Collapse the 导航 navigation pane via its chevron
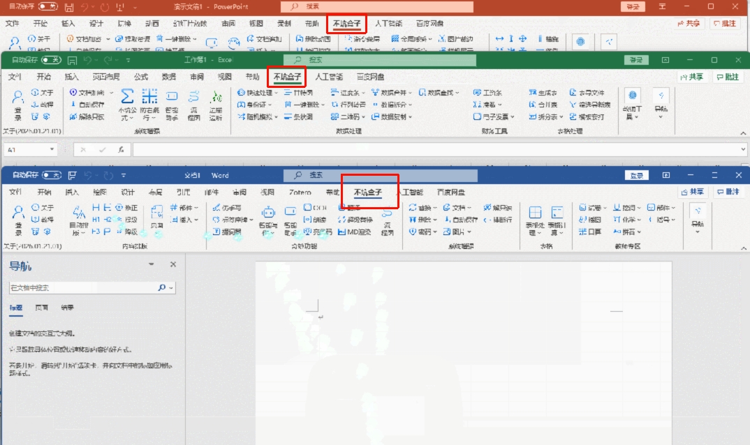 152,264
